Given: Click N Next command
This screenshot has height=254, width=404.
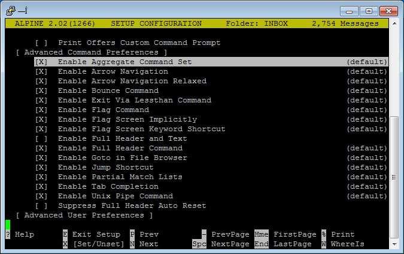Looking at the screenshot, I should click(144, 244).
